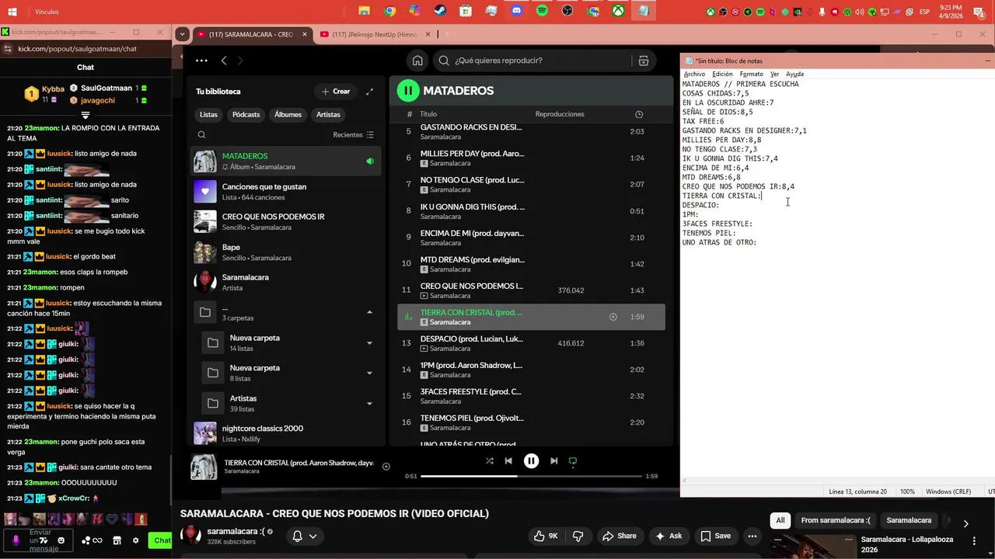Expand Tu biblioteca with the arrows icon

tap(369, 92)
